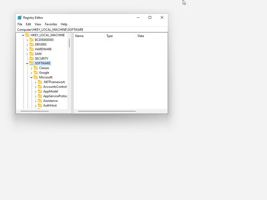Screen dimensions: 267x200
Task: Expand the AppServiceProtocols key
Action: pos(35,96)
